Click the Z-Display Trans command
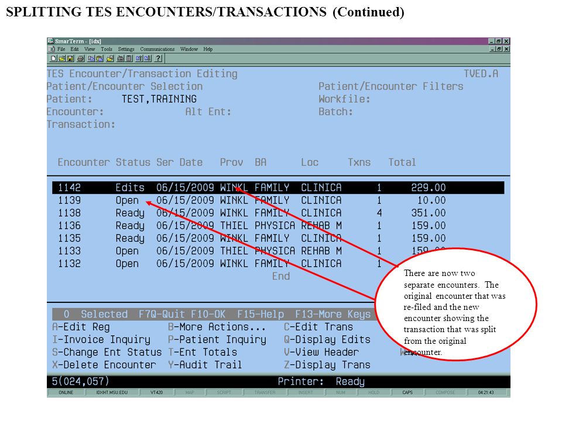This screenshot has height=421, width=562. pos(327,365)
